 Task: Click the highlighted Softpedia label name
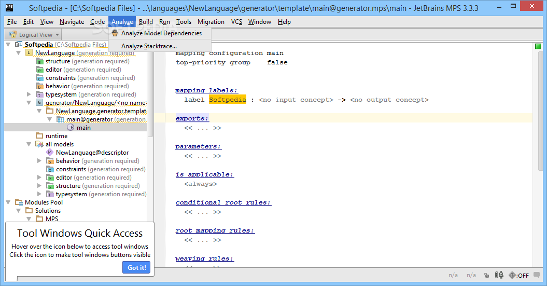click(x=228, y=100)
